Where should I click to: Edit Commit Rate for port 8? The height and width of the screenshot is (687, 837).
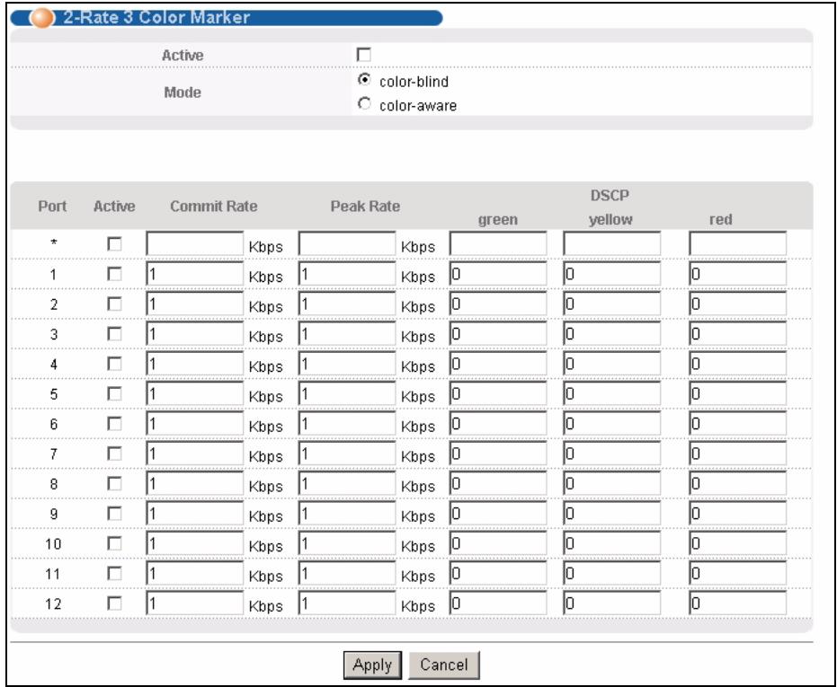pyautogui.click(x=194, y=483)
